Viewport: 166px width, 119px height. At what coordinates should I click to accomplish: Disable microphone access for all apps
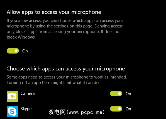(13, 51)
